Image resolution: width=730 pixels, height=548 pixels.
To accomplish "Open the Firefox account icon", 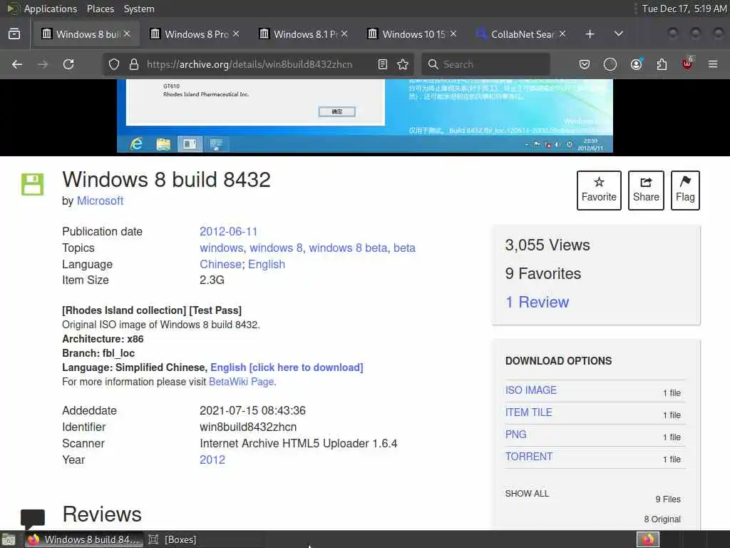I will [x=636, y=64].
